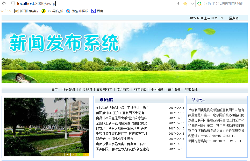
Task: Click the 360 search box
Action: pyautogui.click(x=223, y=4)
